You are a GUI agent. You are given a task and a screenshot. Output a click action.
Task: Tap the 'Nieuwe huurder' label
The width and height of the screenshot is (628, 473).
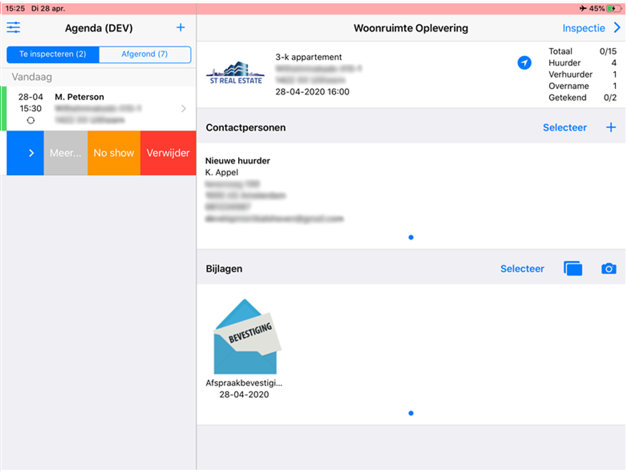(x=238, y=161)
